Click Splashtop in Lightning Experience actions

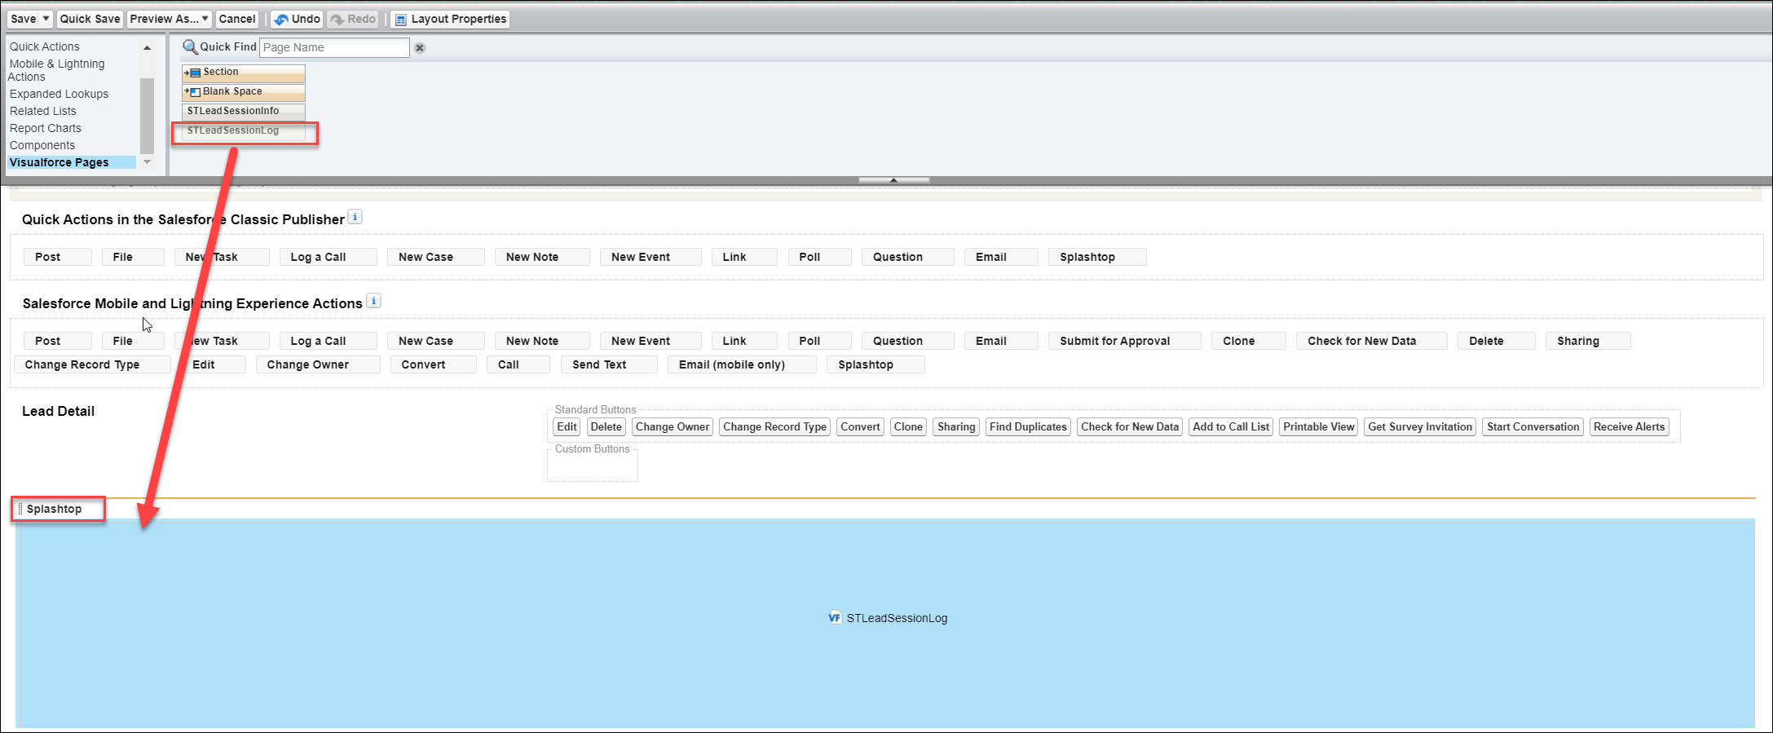coord(875,364)
